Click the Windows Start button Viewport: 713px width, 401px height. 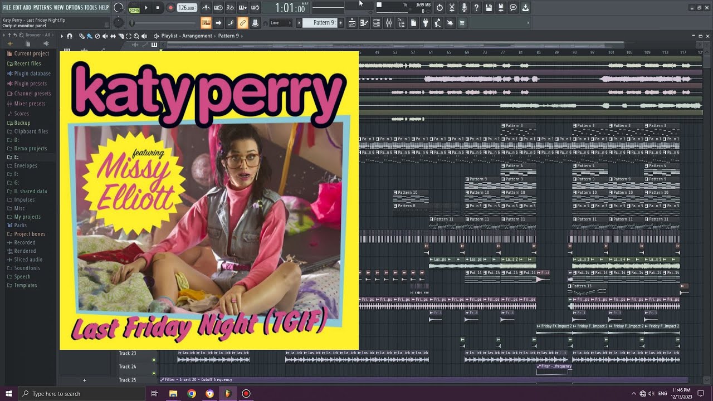[x=9, y=394]
